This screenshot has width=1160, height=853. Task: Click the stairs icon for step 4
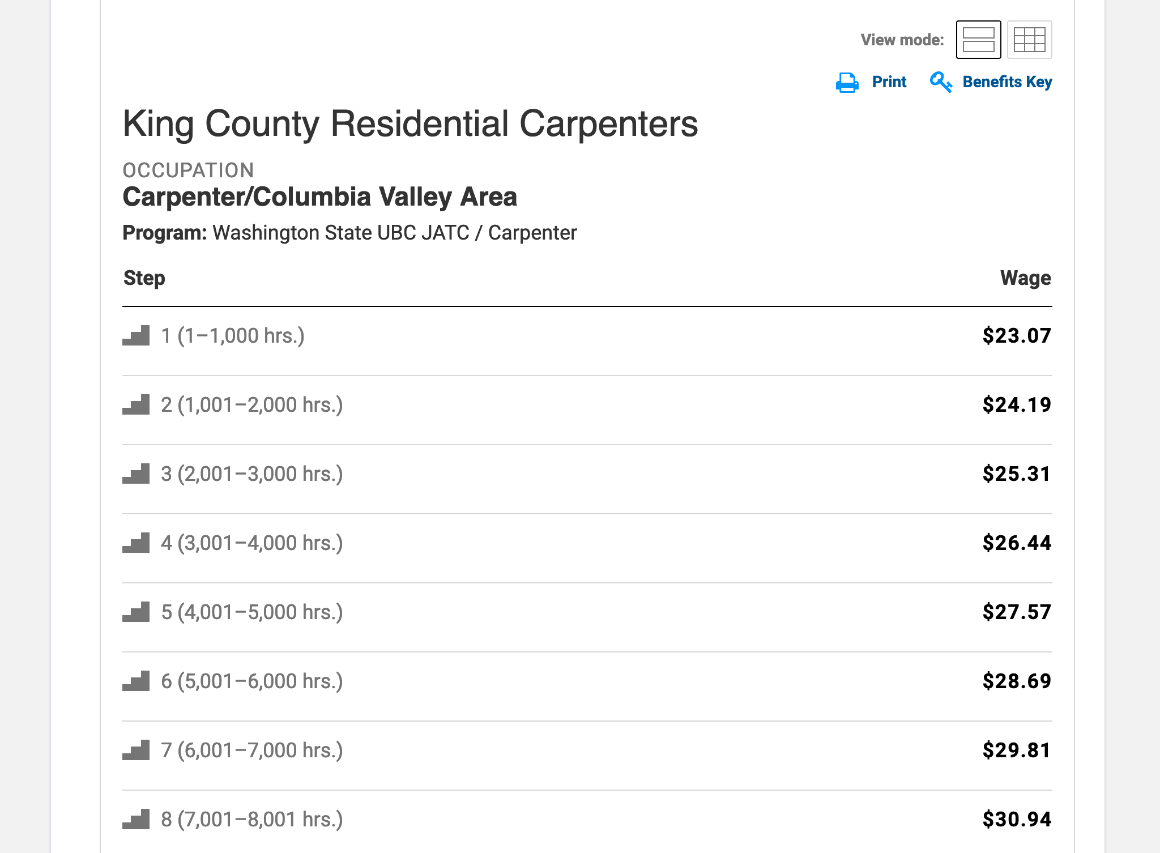pyautogui.click(x=136, y=543)
